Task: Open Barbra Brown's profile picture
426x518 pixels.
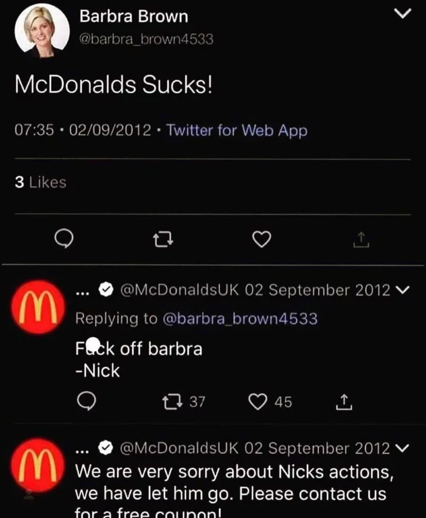Action: click(x=42, y=31)
